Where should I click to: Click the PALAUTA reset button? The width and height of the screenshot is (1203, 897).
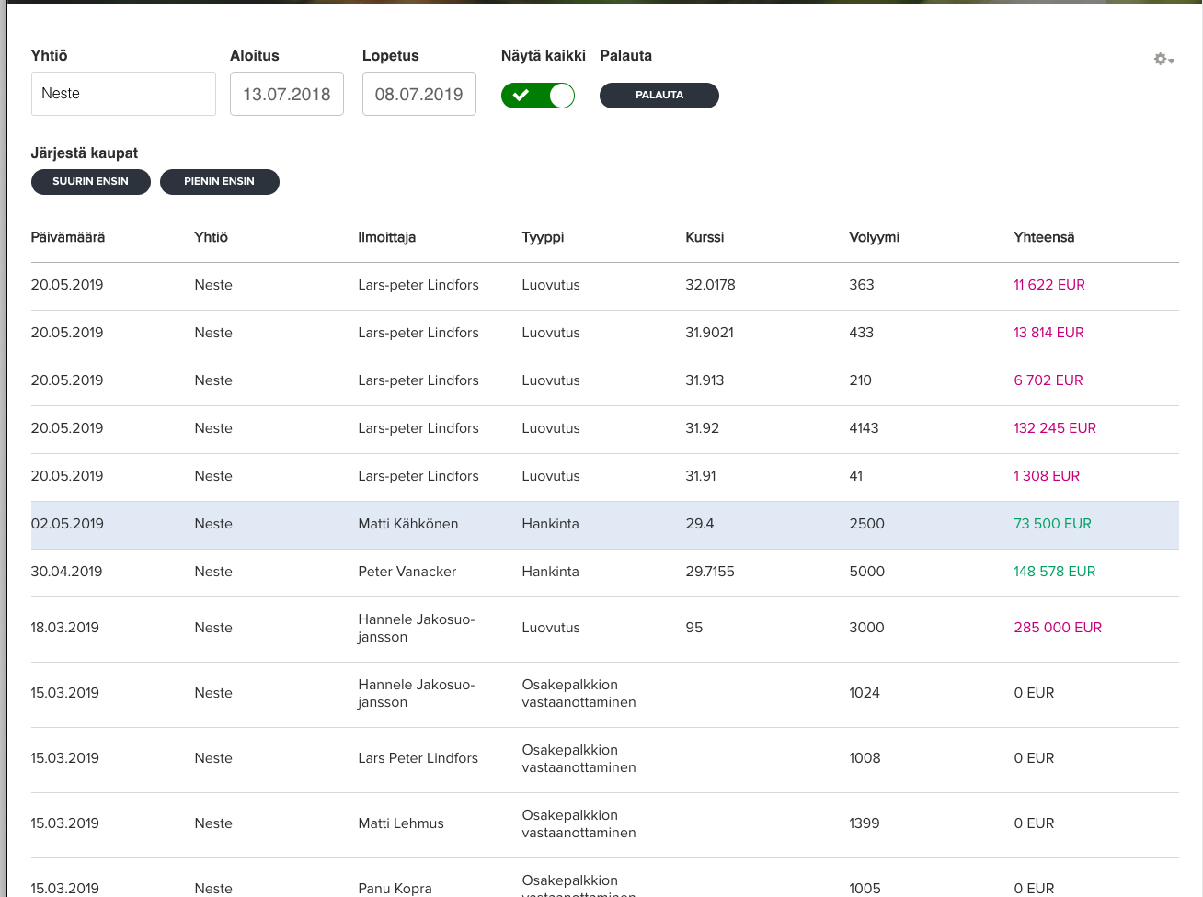(659, 95)
